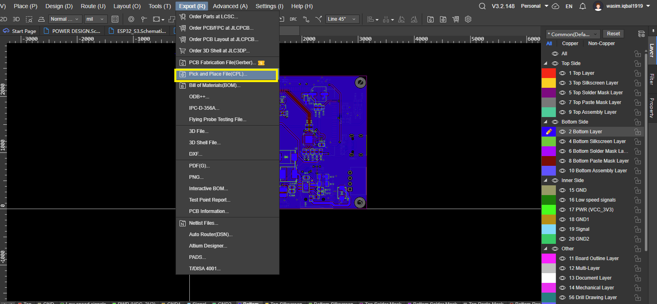This screenshot has height=304, width=657.
Task: Open the Filter side panel tab
Action: tap(652, 79)
